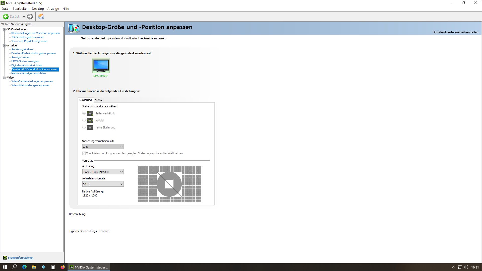Select the UMC SHARP monitor icon
Screen dimensions: 482x271
click(x=101, y=65)
